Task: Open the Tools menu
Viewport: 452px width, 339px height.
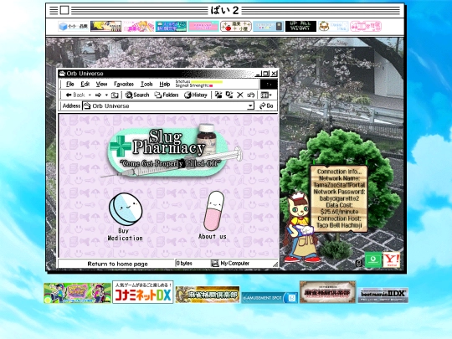Action: coord(146,84)
